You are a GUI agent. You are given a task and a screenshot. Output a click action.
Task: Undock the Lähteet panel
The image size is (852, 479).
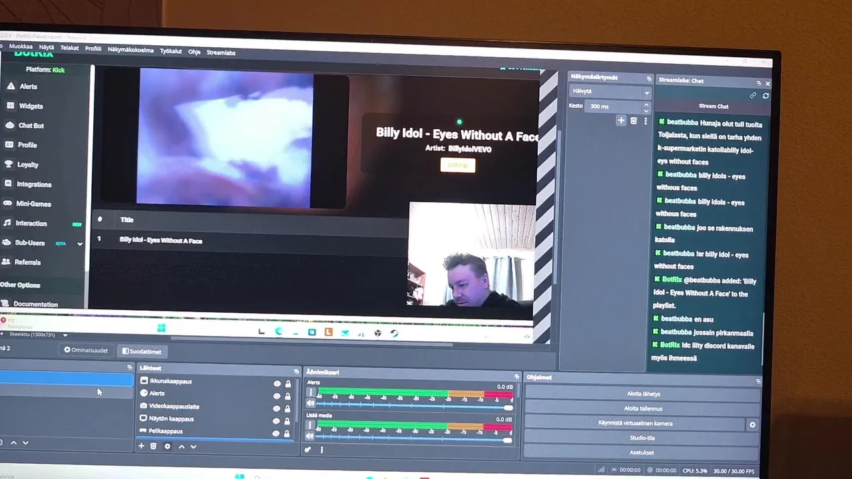point(296,371)
